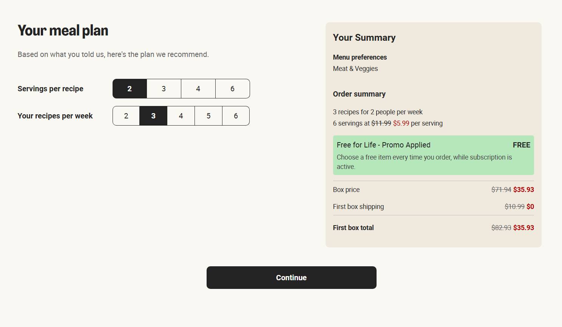
Task: Select 6 recipes per week
Action: pos(236,116)
